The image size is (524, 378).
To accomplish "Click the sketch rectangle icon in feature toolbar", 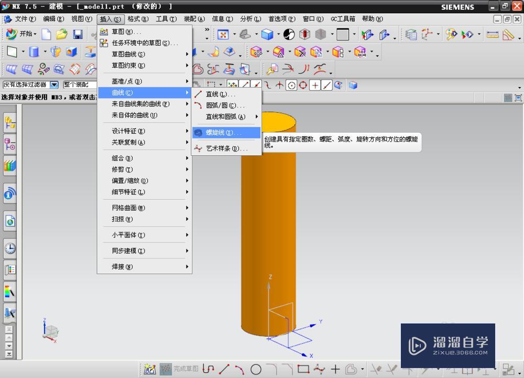I will (x=12, y=52).
